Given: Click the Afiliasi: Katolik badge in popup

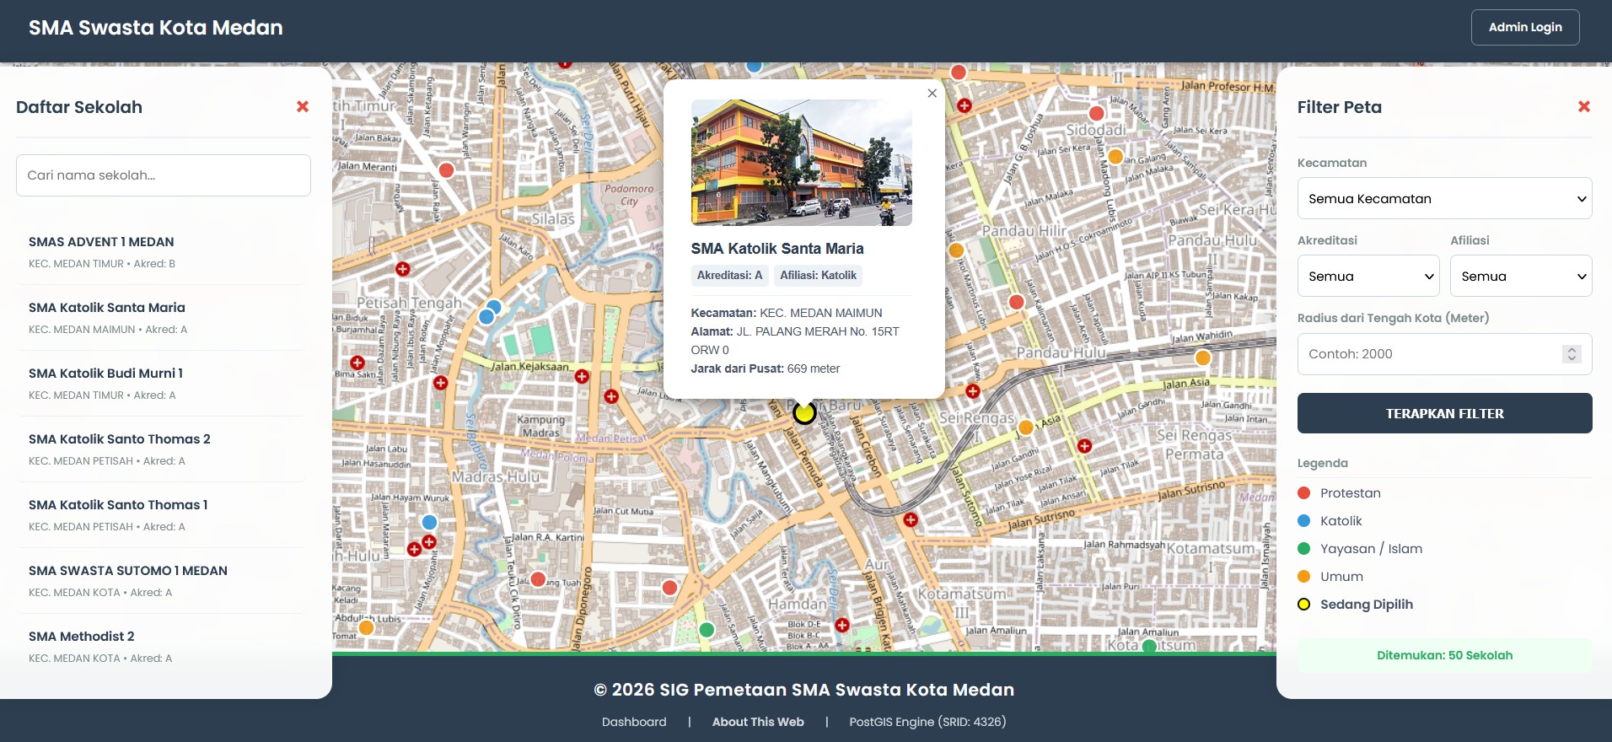Looking at the screenshot, I should (x=818, y=276).
